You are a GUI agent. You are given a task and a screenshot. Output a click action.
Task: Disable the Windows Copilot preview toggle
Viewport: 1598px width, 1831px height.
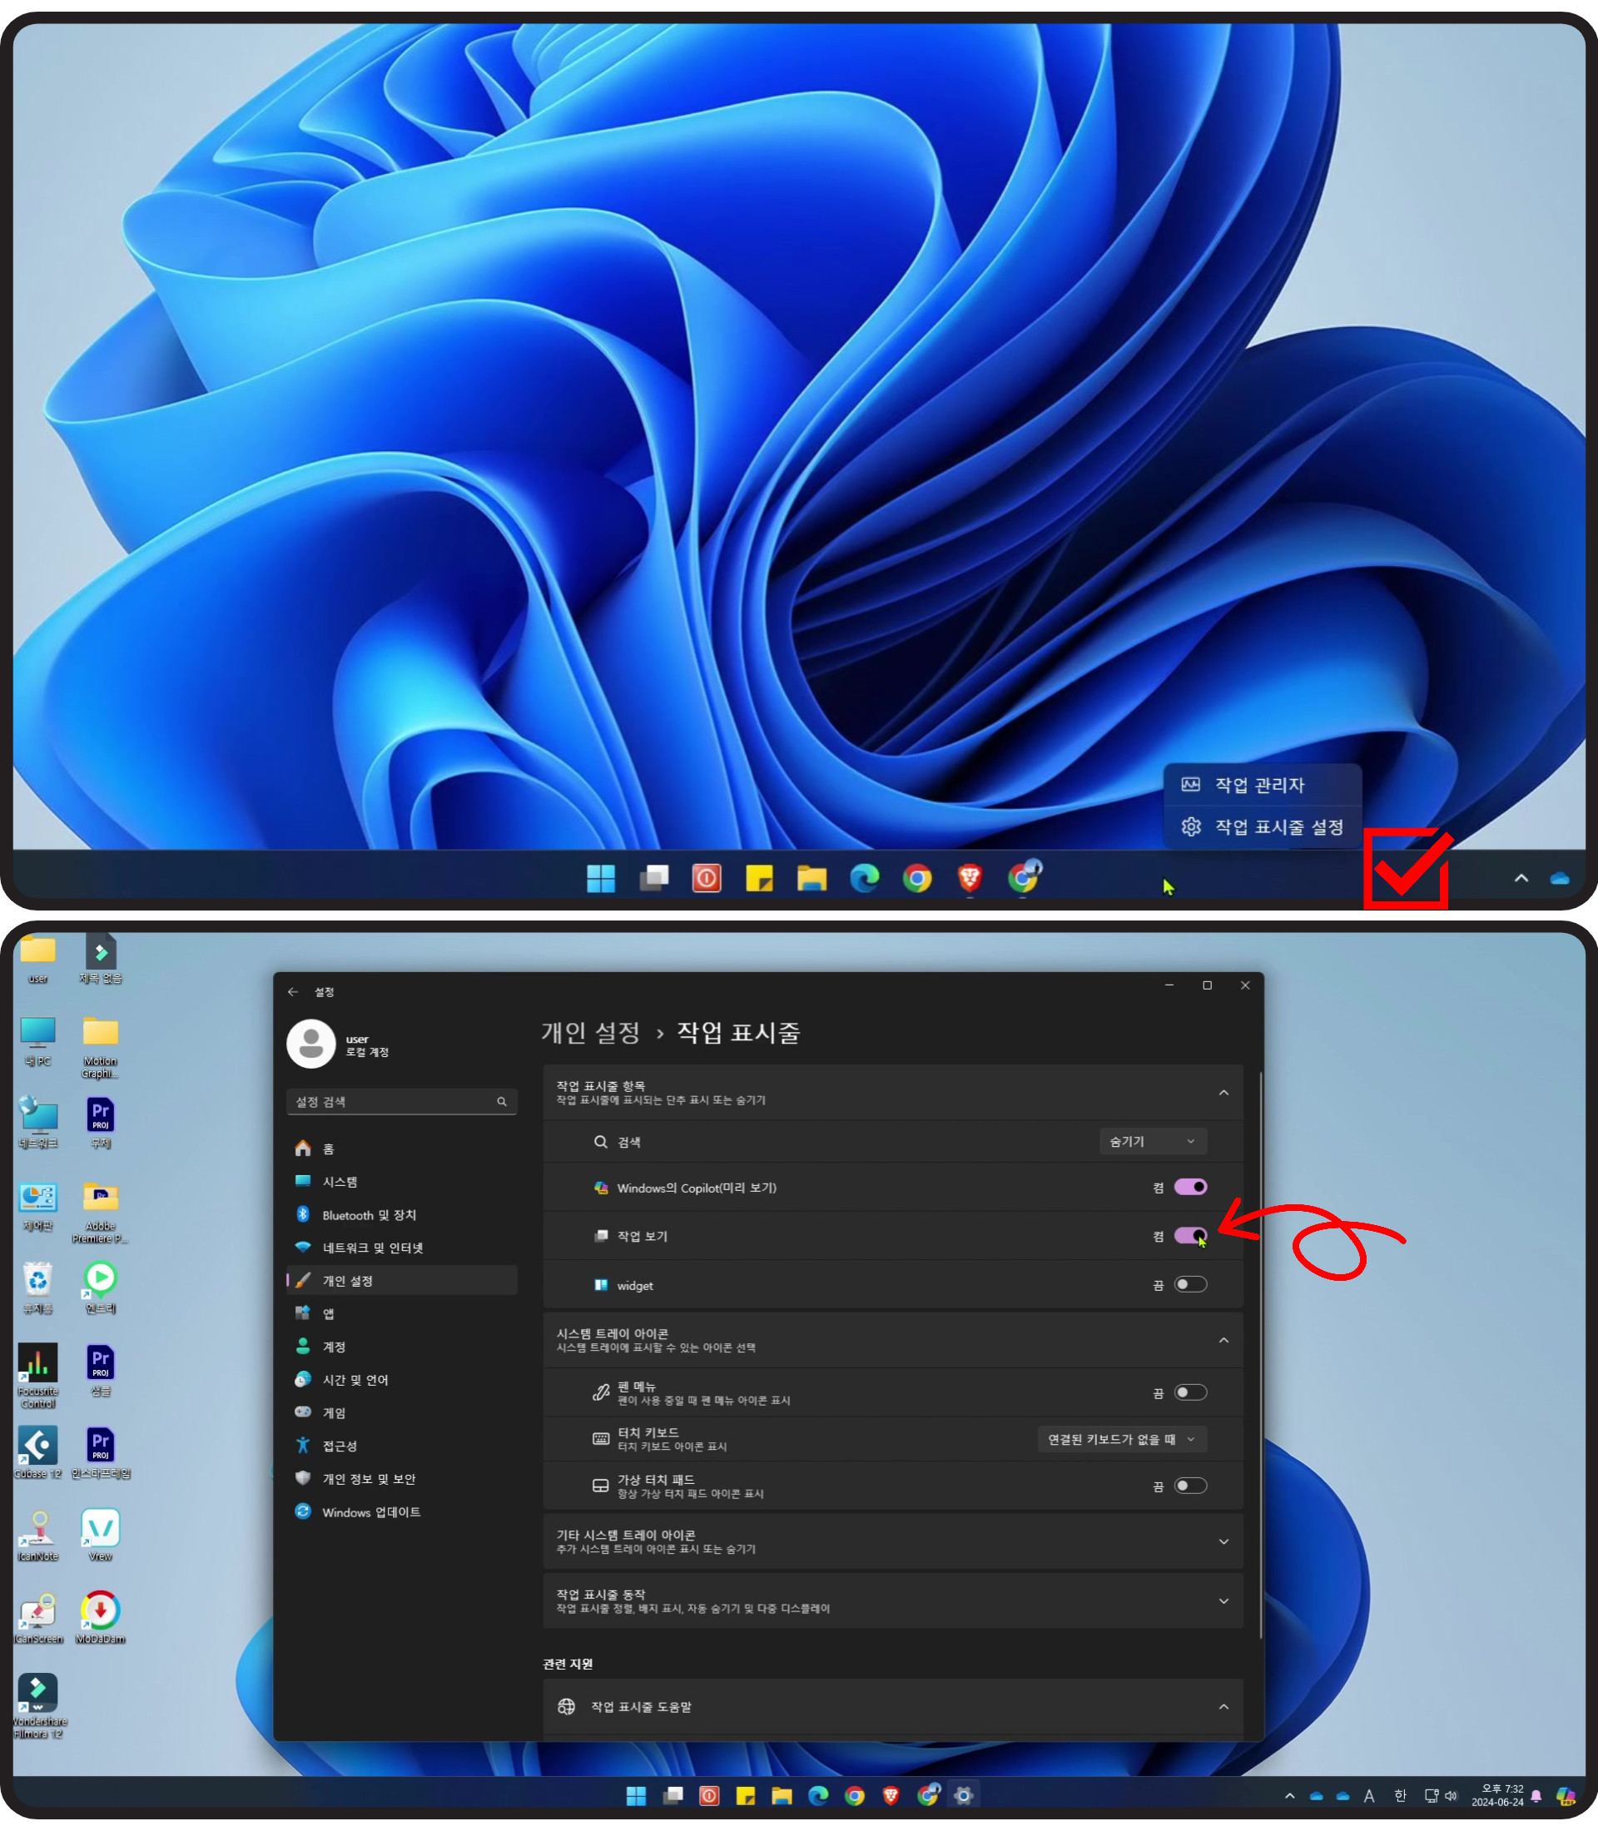(x=1189, y=1187)
